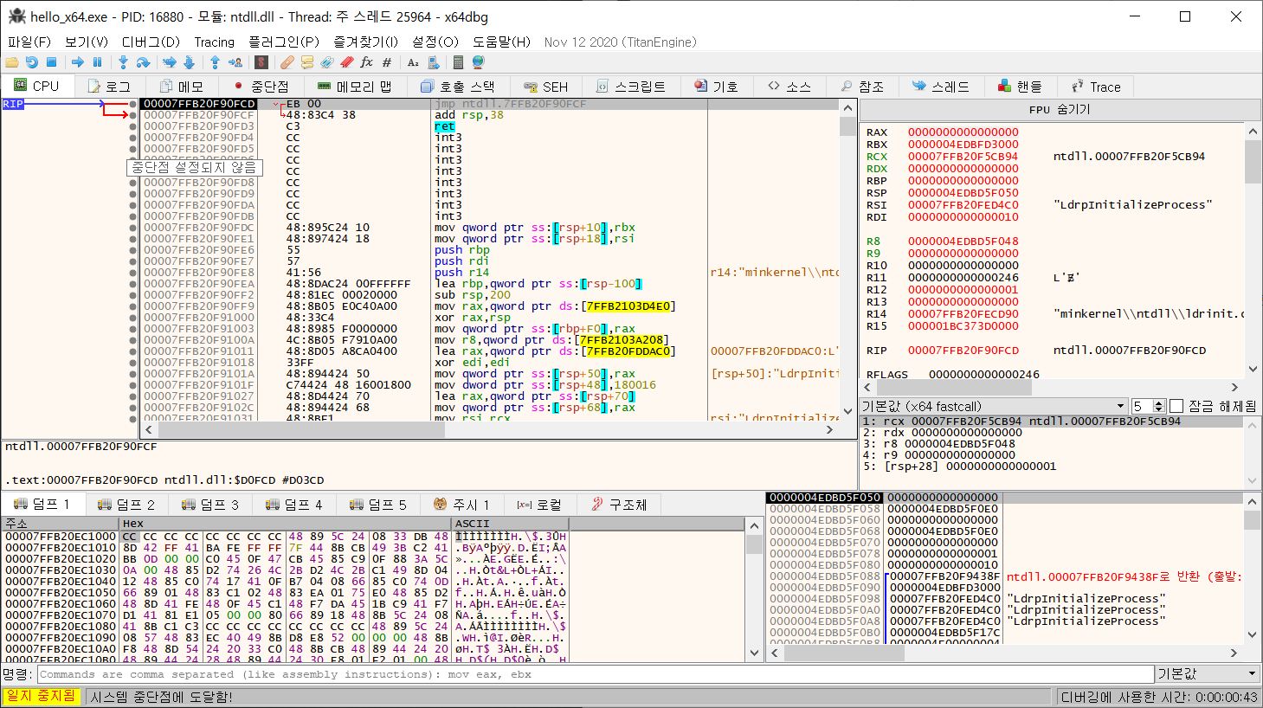Open the patches window (bandage icon)
The width and height of the screenshot is (1263, 708).
[x=287, y=62]
